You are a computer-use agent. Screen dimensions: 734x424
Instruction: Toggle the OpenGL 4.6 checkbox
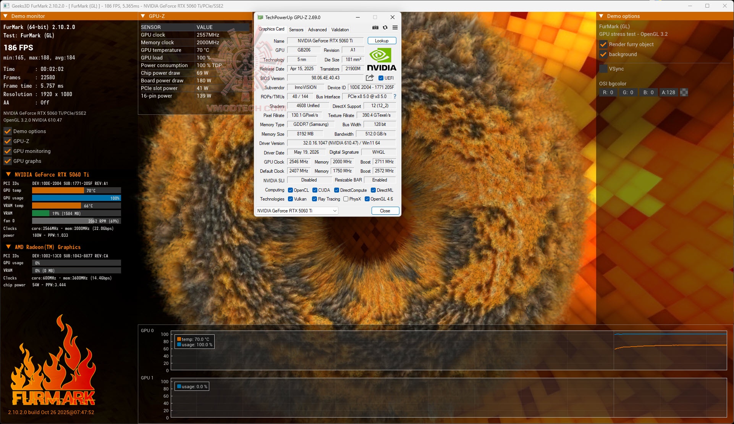tap(367, 199)
